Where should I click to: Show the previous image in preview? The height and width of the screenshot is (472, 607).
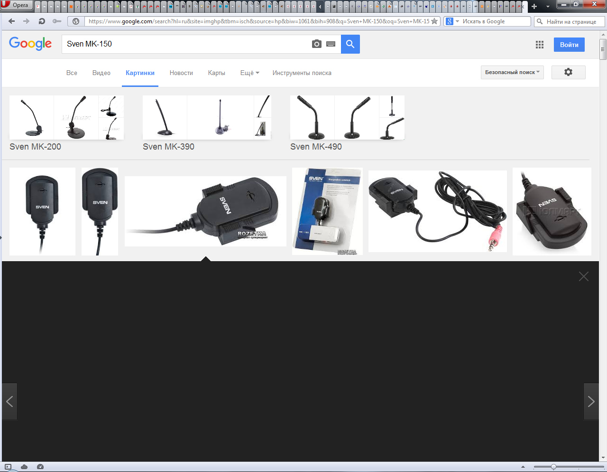9,402
